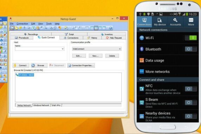Click the Help question mark toolbar icon

pos(110,28)
